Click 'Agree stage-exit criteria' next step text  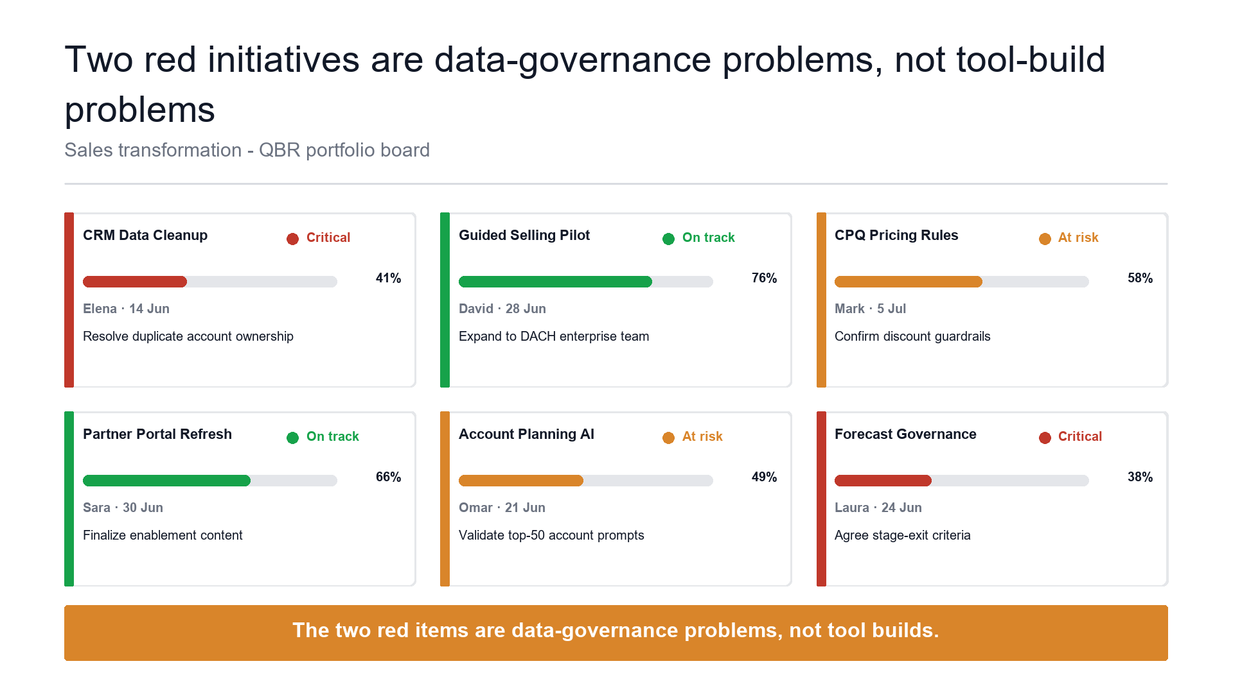pos(902,535)
